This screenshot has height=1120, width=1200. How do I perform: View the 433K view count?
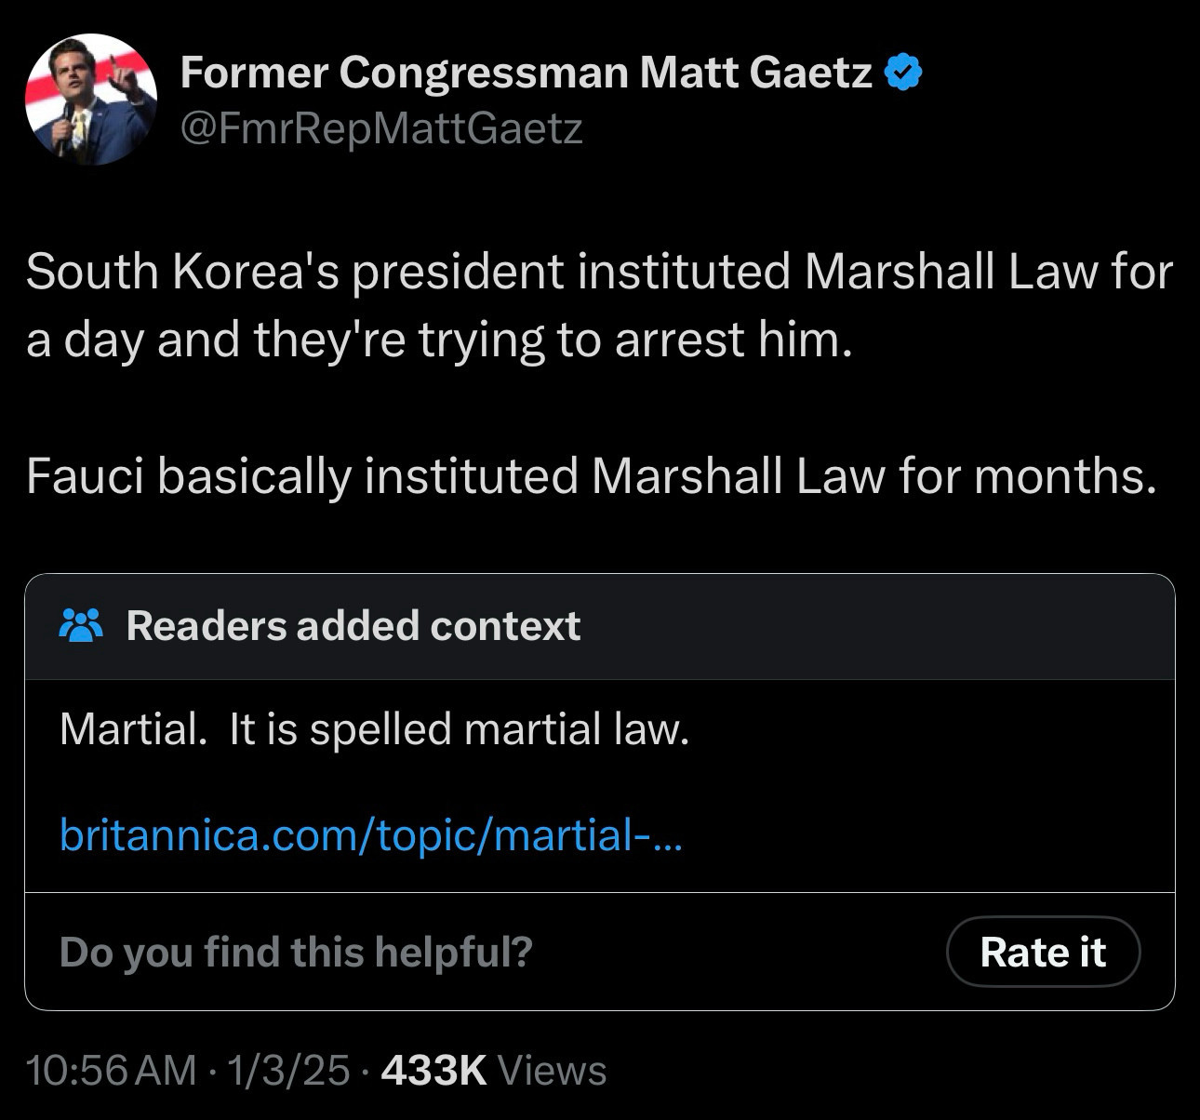(433, 1070)
